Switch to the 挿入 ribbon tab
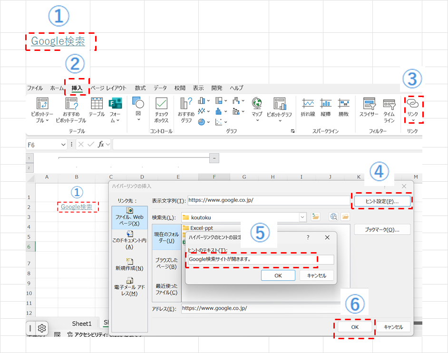This screenshot has width=448, height=353. click(77, 88)
